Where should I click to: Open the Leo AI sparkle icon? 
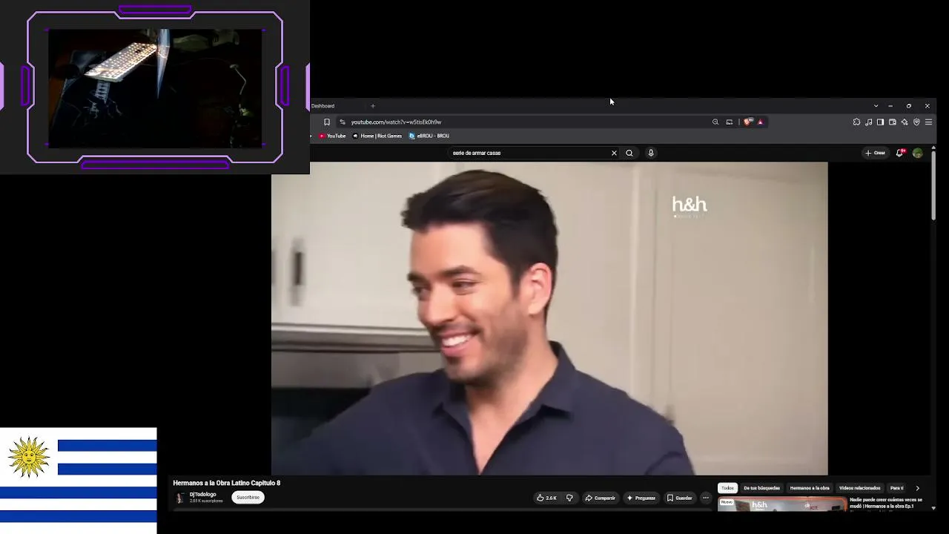905,122
